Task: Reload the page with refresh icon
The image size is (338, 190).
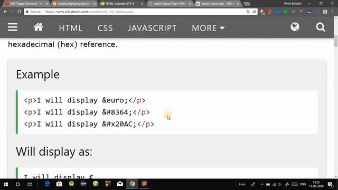Action: click(19, 12)
